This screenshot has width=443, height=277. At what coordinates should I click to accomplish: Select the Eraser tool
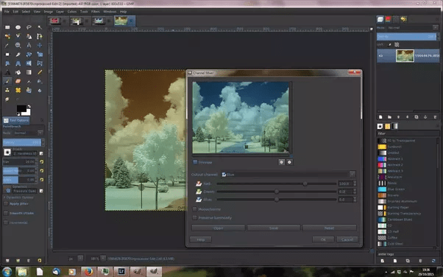(x=18, y=82)
